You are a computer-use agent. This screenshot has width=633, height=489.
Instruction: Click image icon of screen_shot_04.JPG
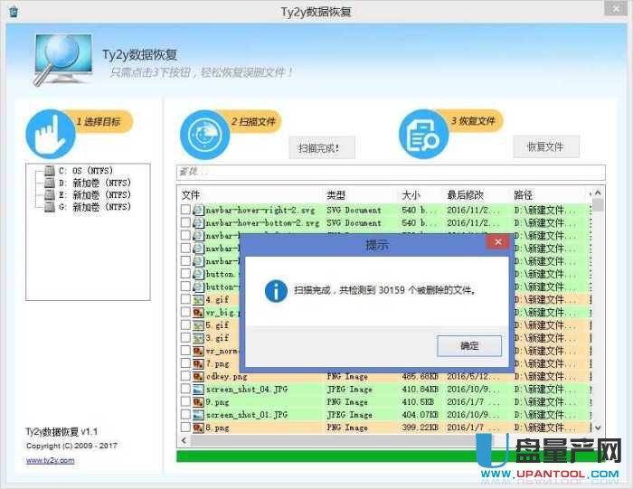coord(197,390)
